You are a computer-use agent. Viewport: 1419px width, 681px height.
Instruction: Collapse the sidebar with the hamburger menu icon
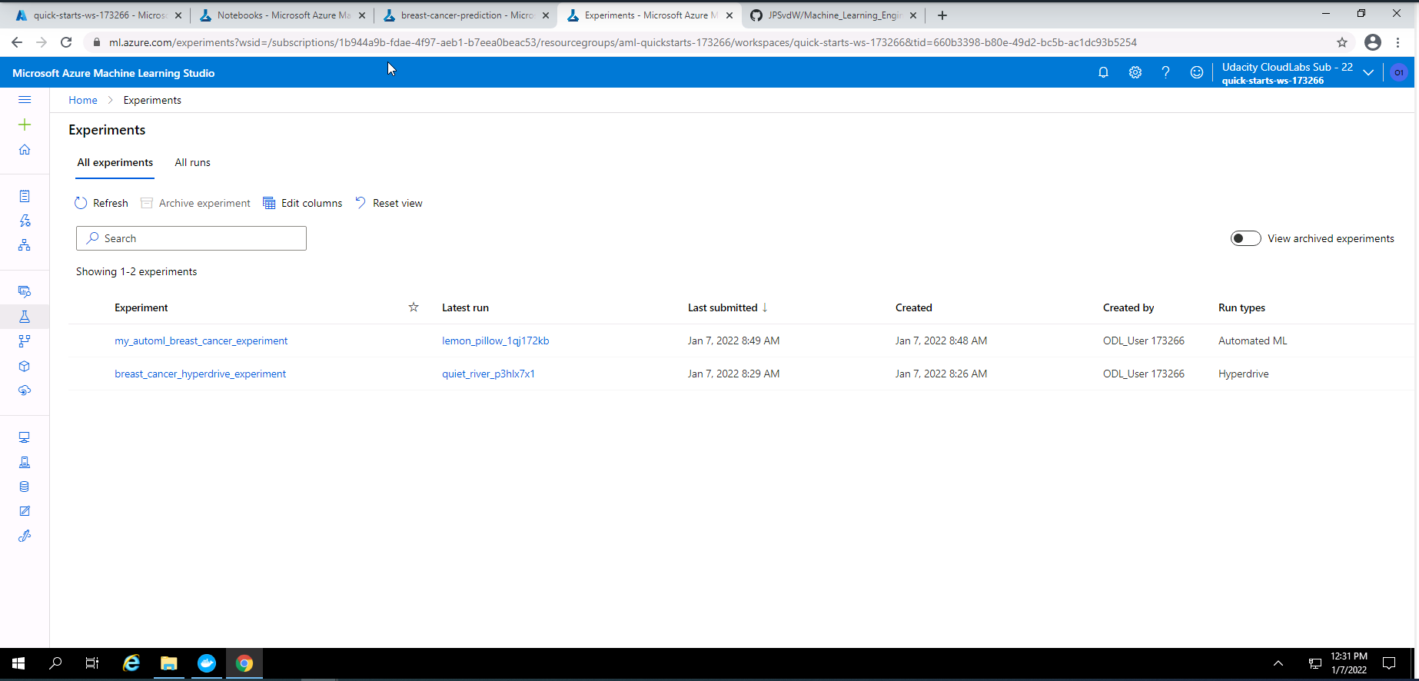25,100
